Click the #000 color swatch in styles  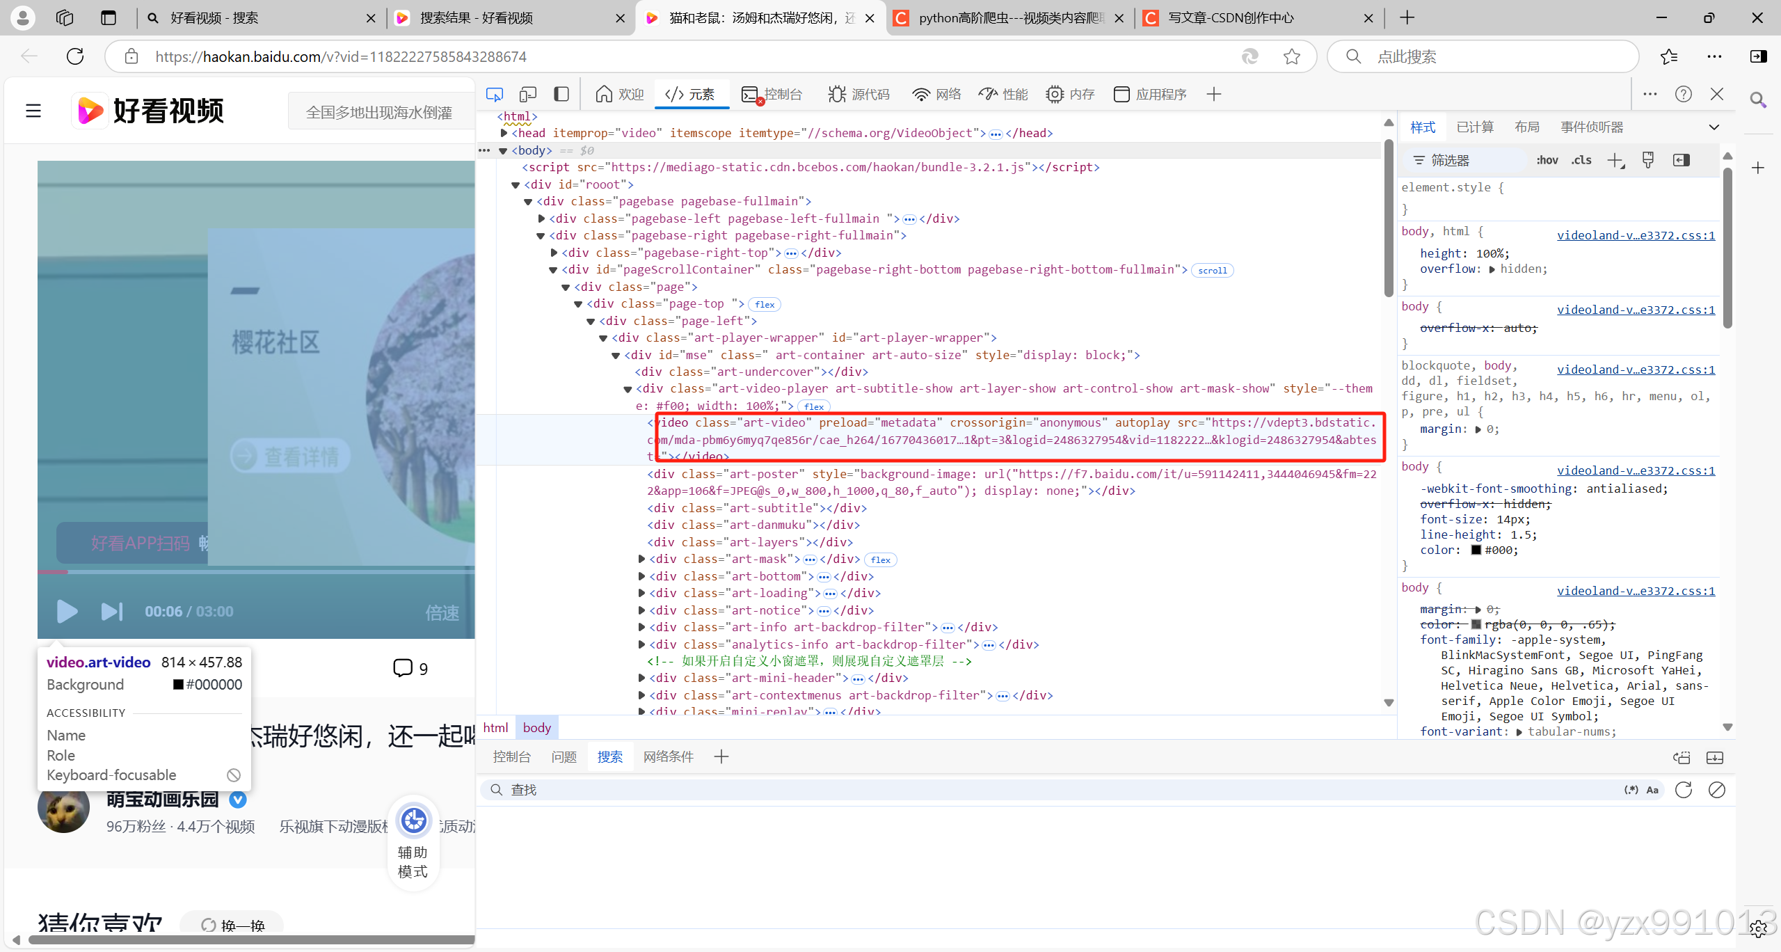pos(1476,550)
